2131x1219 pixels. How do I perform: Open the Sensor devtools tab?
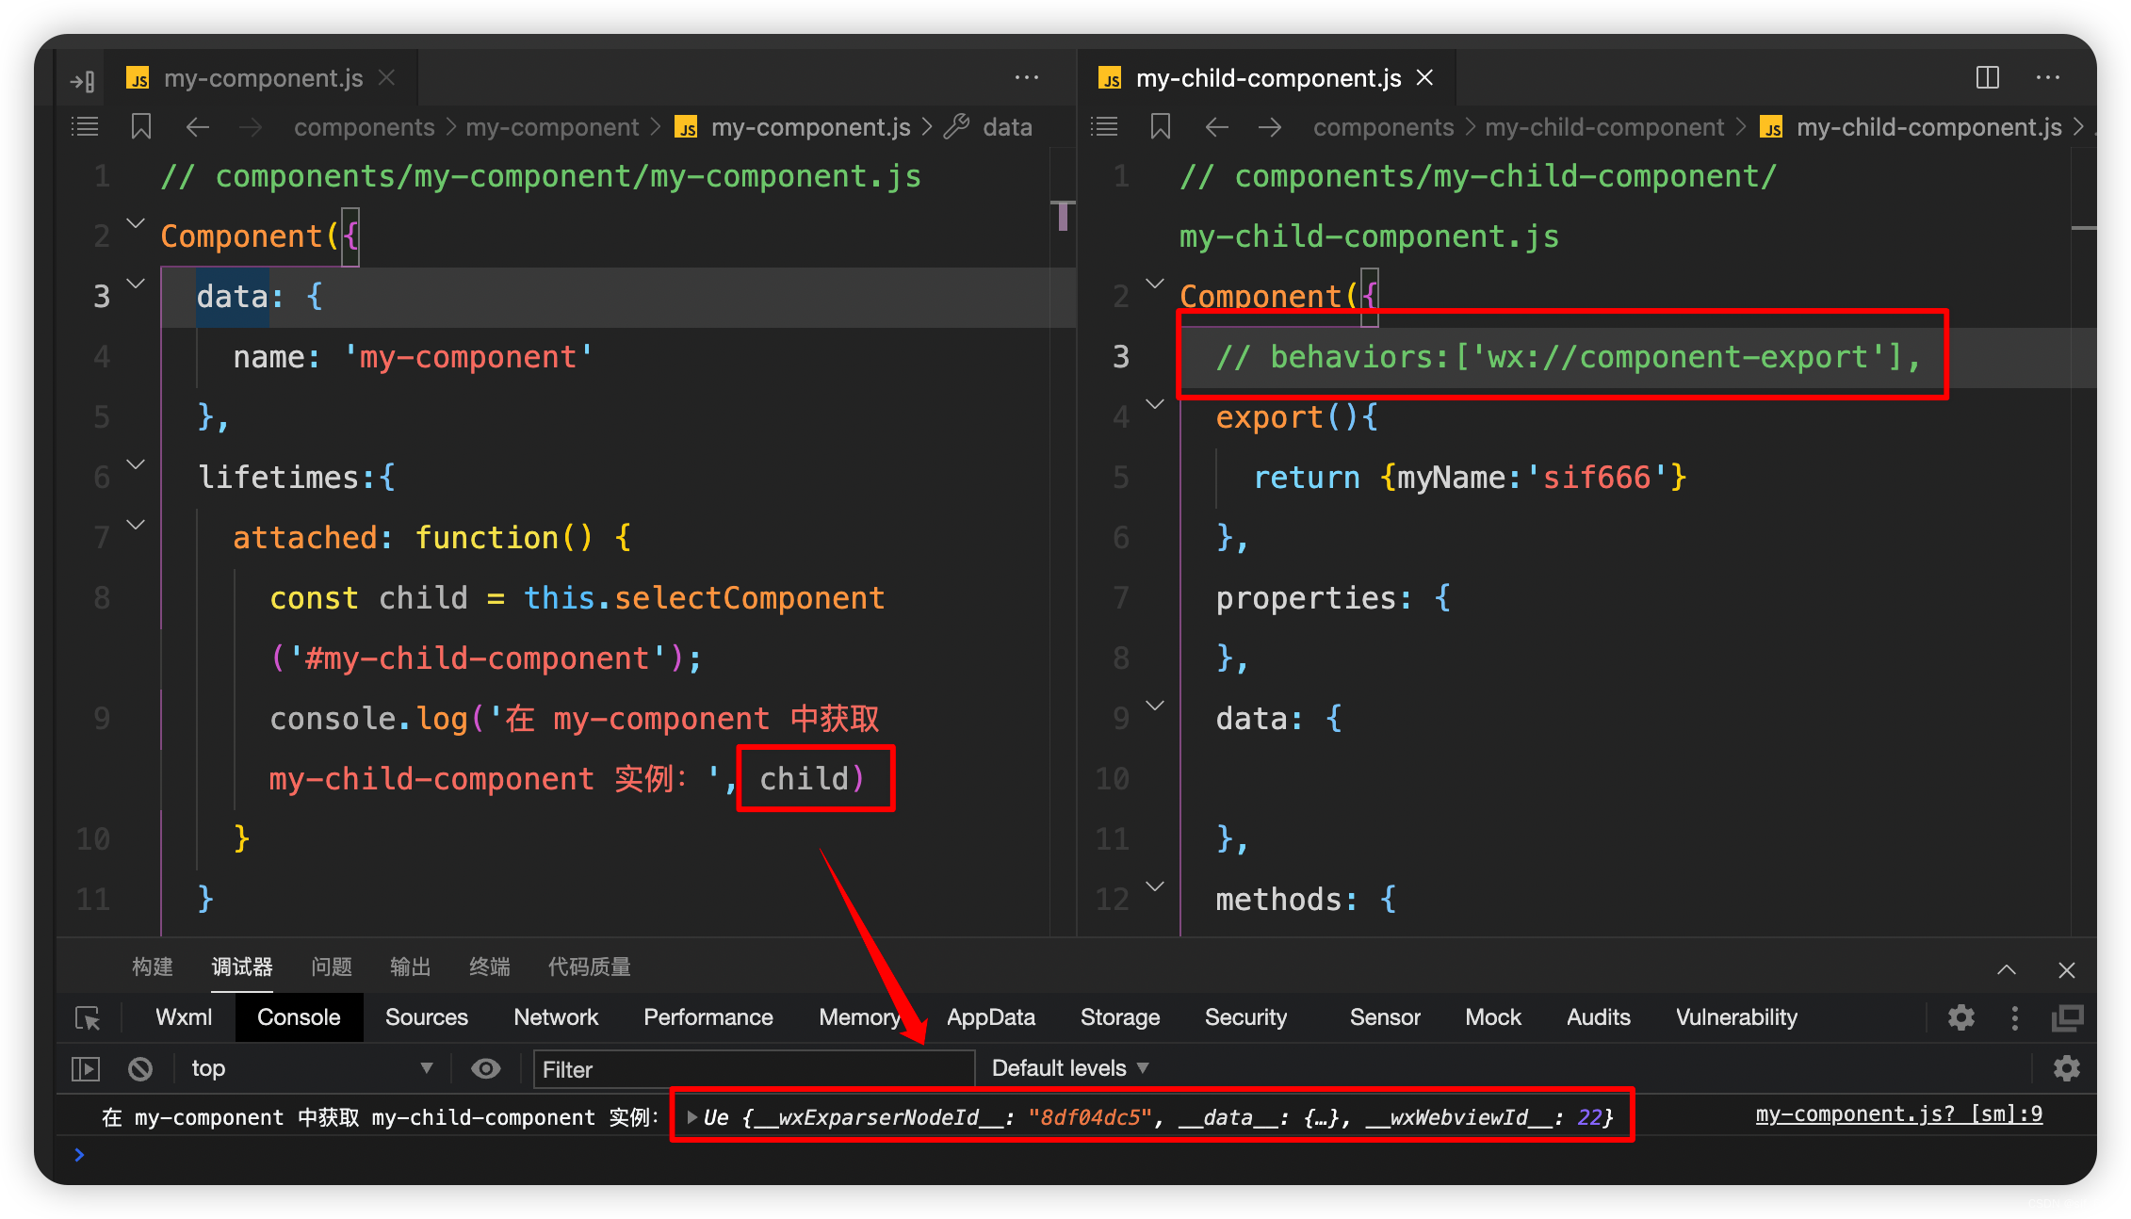1385,1017
